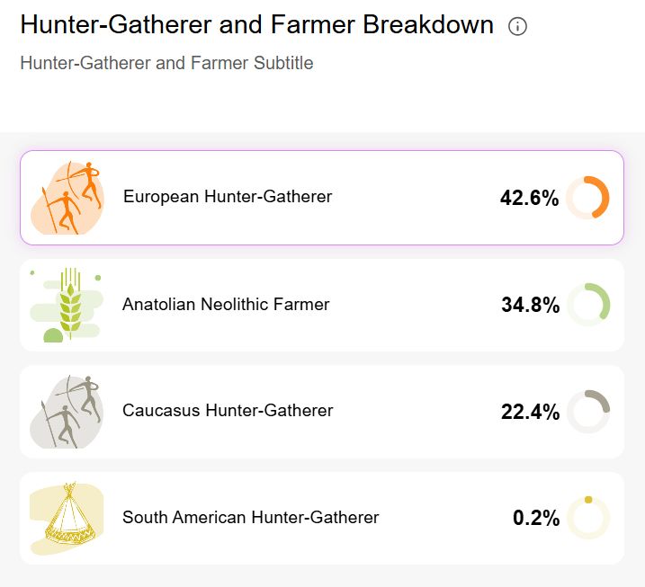
Task: Click the Hunter-Gatherer and Farmer Breakdown heading
Action: [x=257, y=24]
